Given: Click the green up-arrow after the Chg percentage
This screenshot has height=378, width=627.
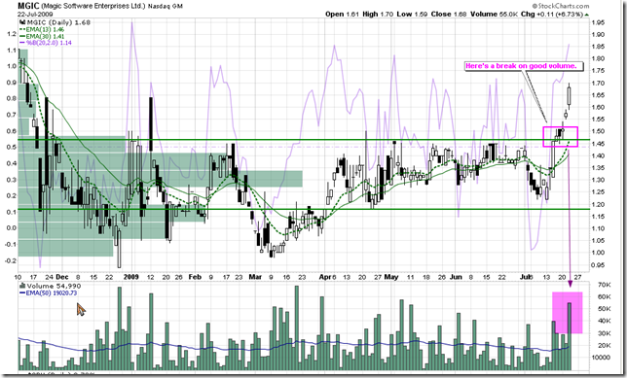Looking at the screenshot, I should 587,14.
